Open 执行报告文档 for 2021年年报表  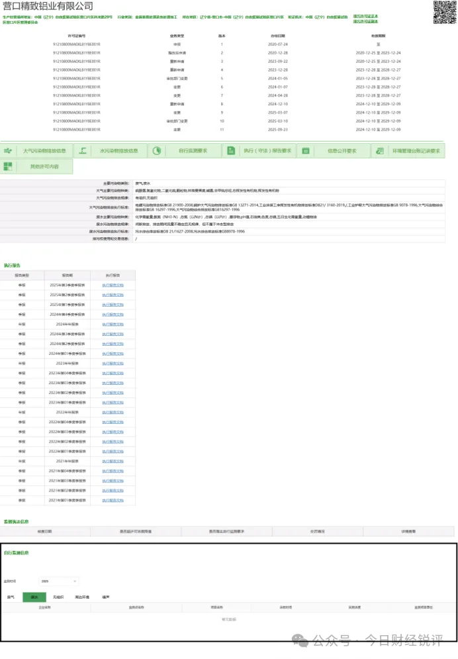(113, 461)
